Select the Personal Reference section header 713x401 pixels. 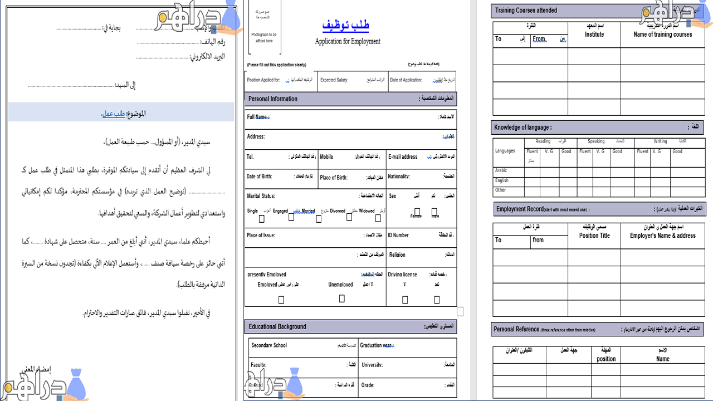coord(597,329)
